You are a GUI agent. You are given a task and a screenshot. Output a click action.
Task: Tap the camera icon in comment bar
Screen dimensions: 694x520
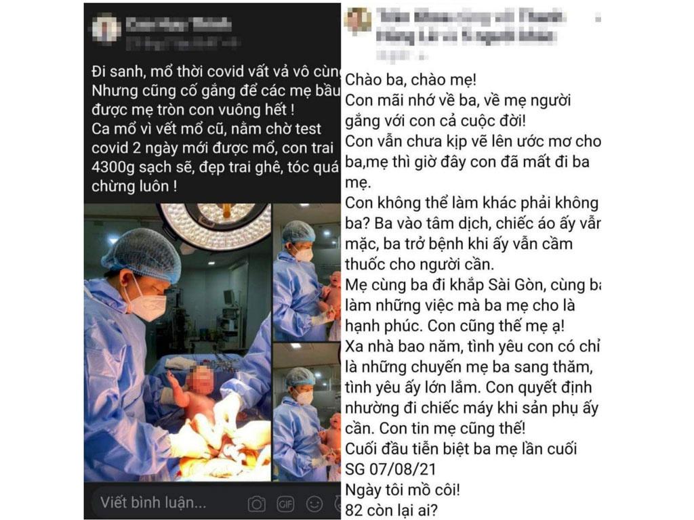tap(256, 504)
